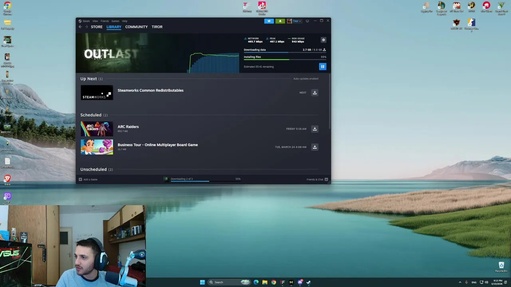511x287 pixels.
Task: Select the WOW desktop icon
Action: 471,7
